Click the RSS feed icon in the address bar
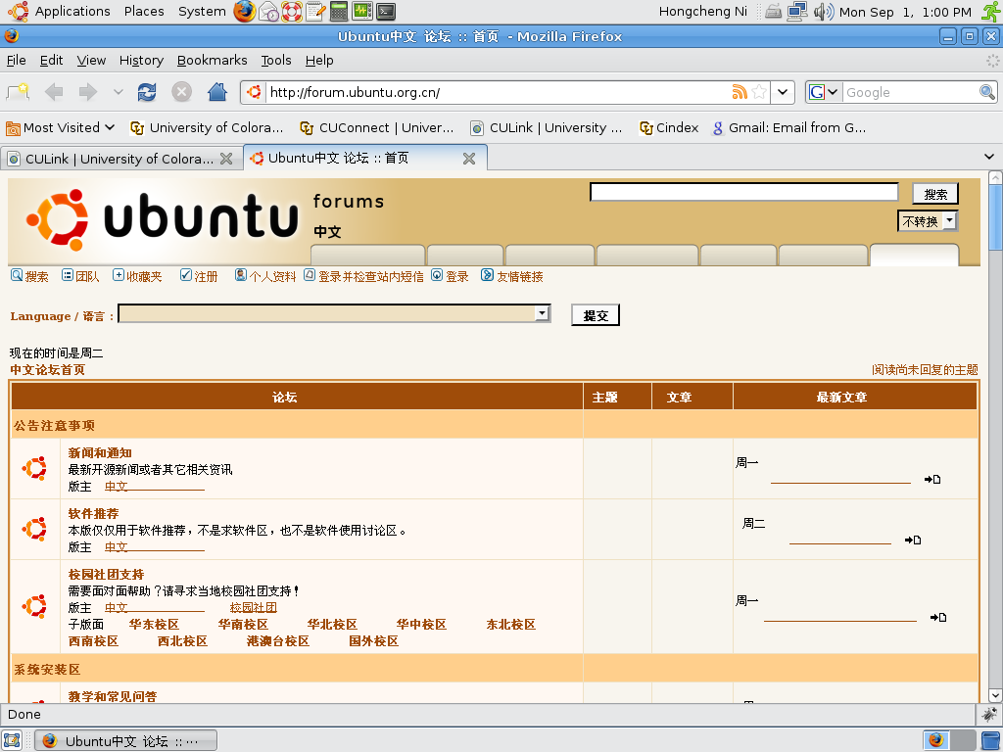This screenshot has height=752, width=1003. [740, 92]
